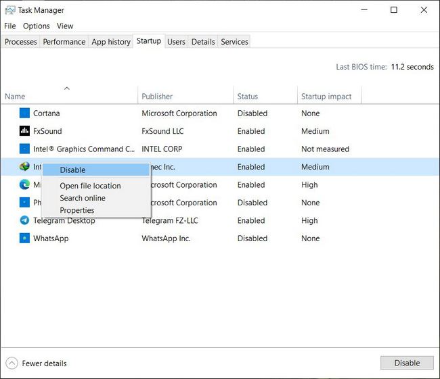Click Enabled status in FxSound row
The width and height of the screenshot is (440, 379).
point(251,131)
